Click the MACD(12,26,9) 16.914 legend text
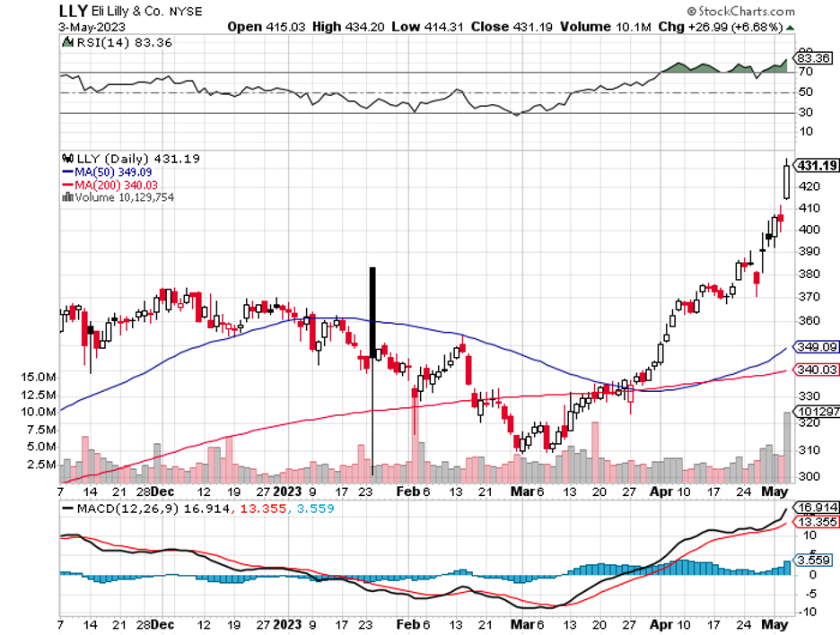Screen dimensions: 840x635 tap(153, 509)
